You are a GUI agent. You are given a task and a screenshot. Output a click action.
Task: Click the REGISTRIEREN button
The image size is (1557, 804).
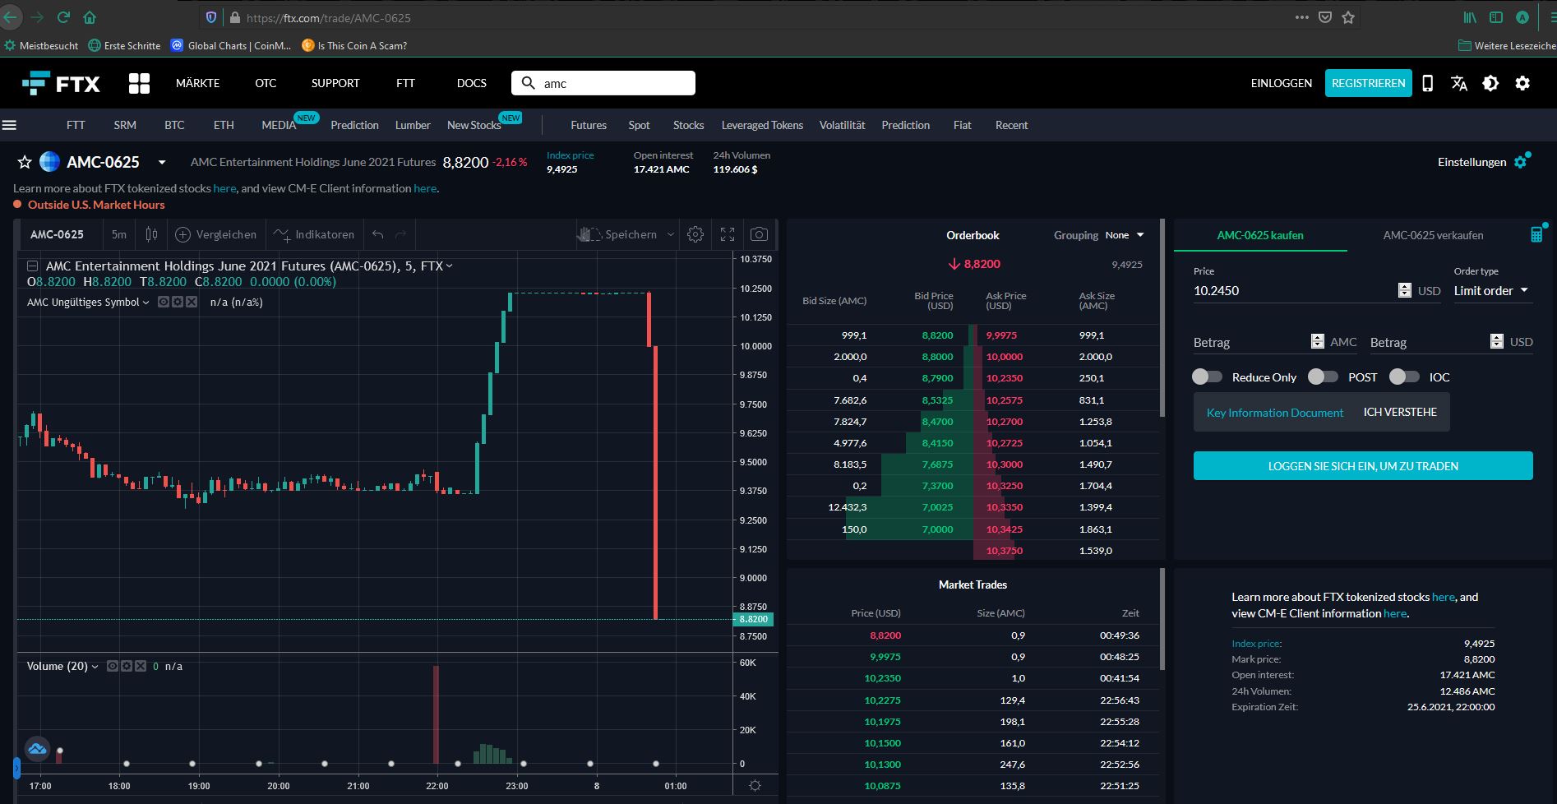click(1369, 83)
